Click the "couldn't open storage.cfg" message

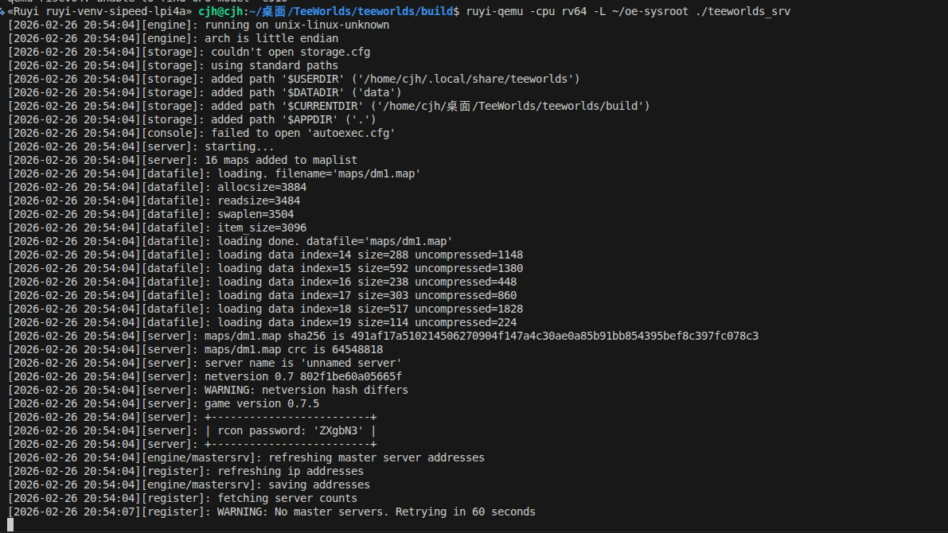pos(291,53)
